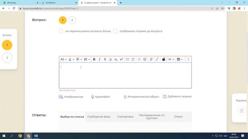Open the Windows notification center

coord(243,136)
